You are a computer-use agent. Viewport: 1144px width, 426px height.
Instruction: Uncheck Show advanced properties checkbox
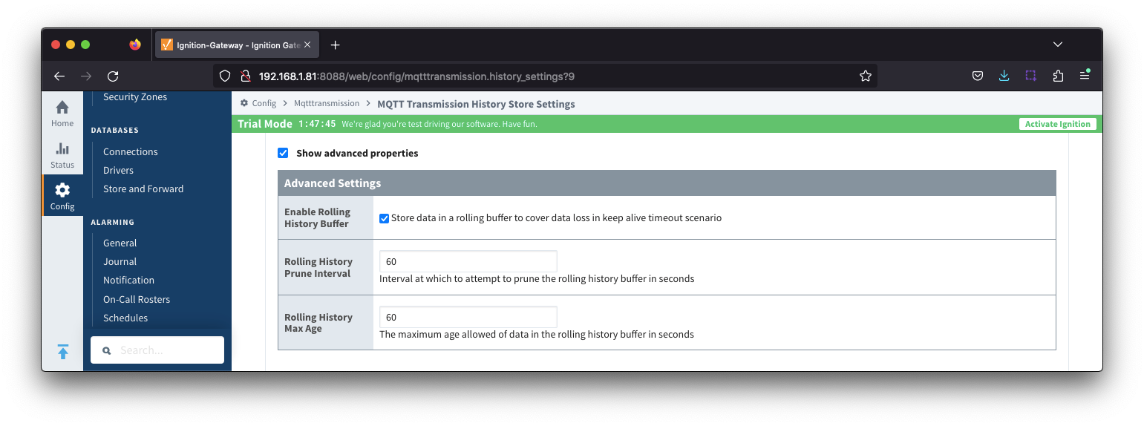click(283, 153)
